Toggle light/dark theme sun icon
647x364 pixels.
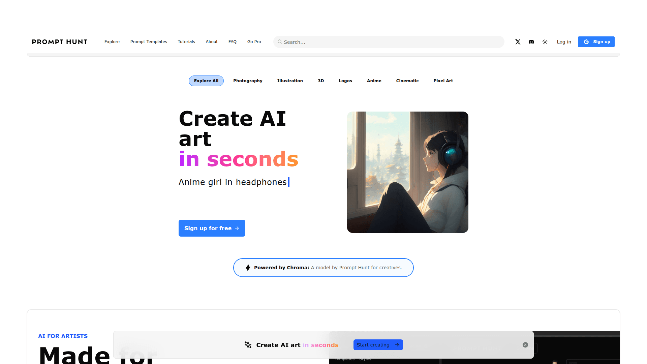click(545, 42)
